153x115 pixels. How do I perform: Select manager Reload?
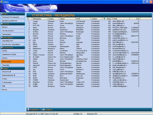[35, 63]
